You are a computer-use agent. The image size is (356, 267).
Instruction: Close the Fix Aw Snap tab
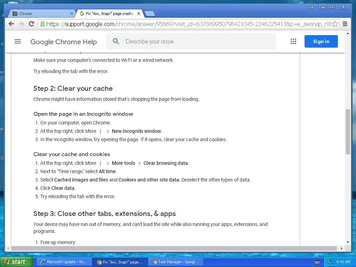click(x=139, y=14)
